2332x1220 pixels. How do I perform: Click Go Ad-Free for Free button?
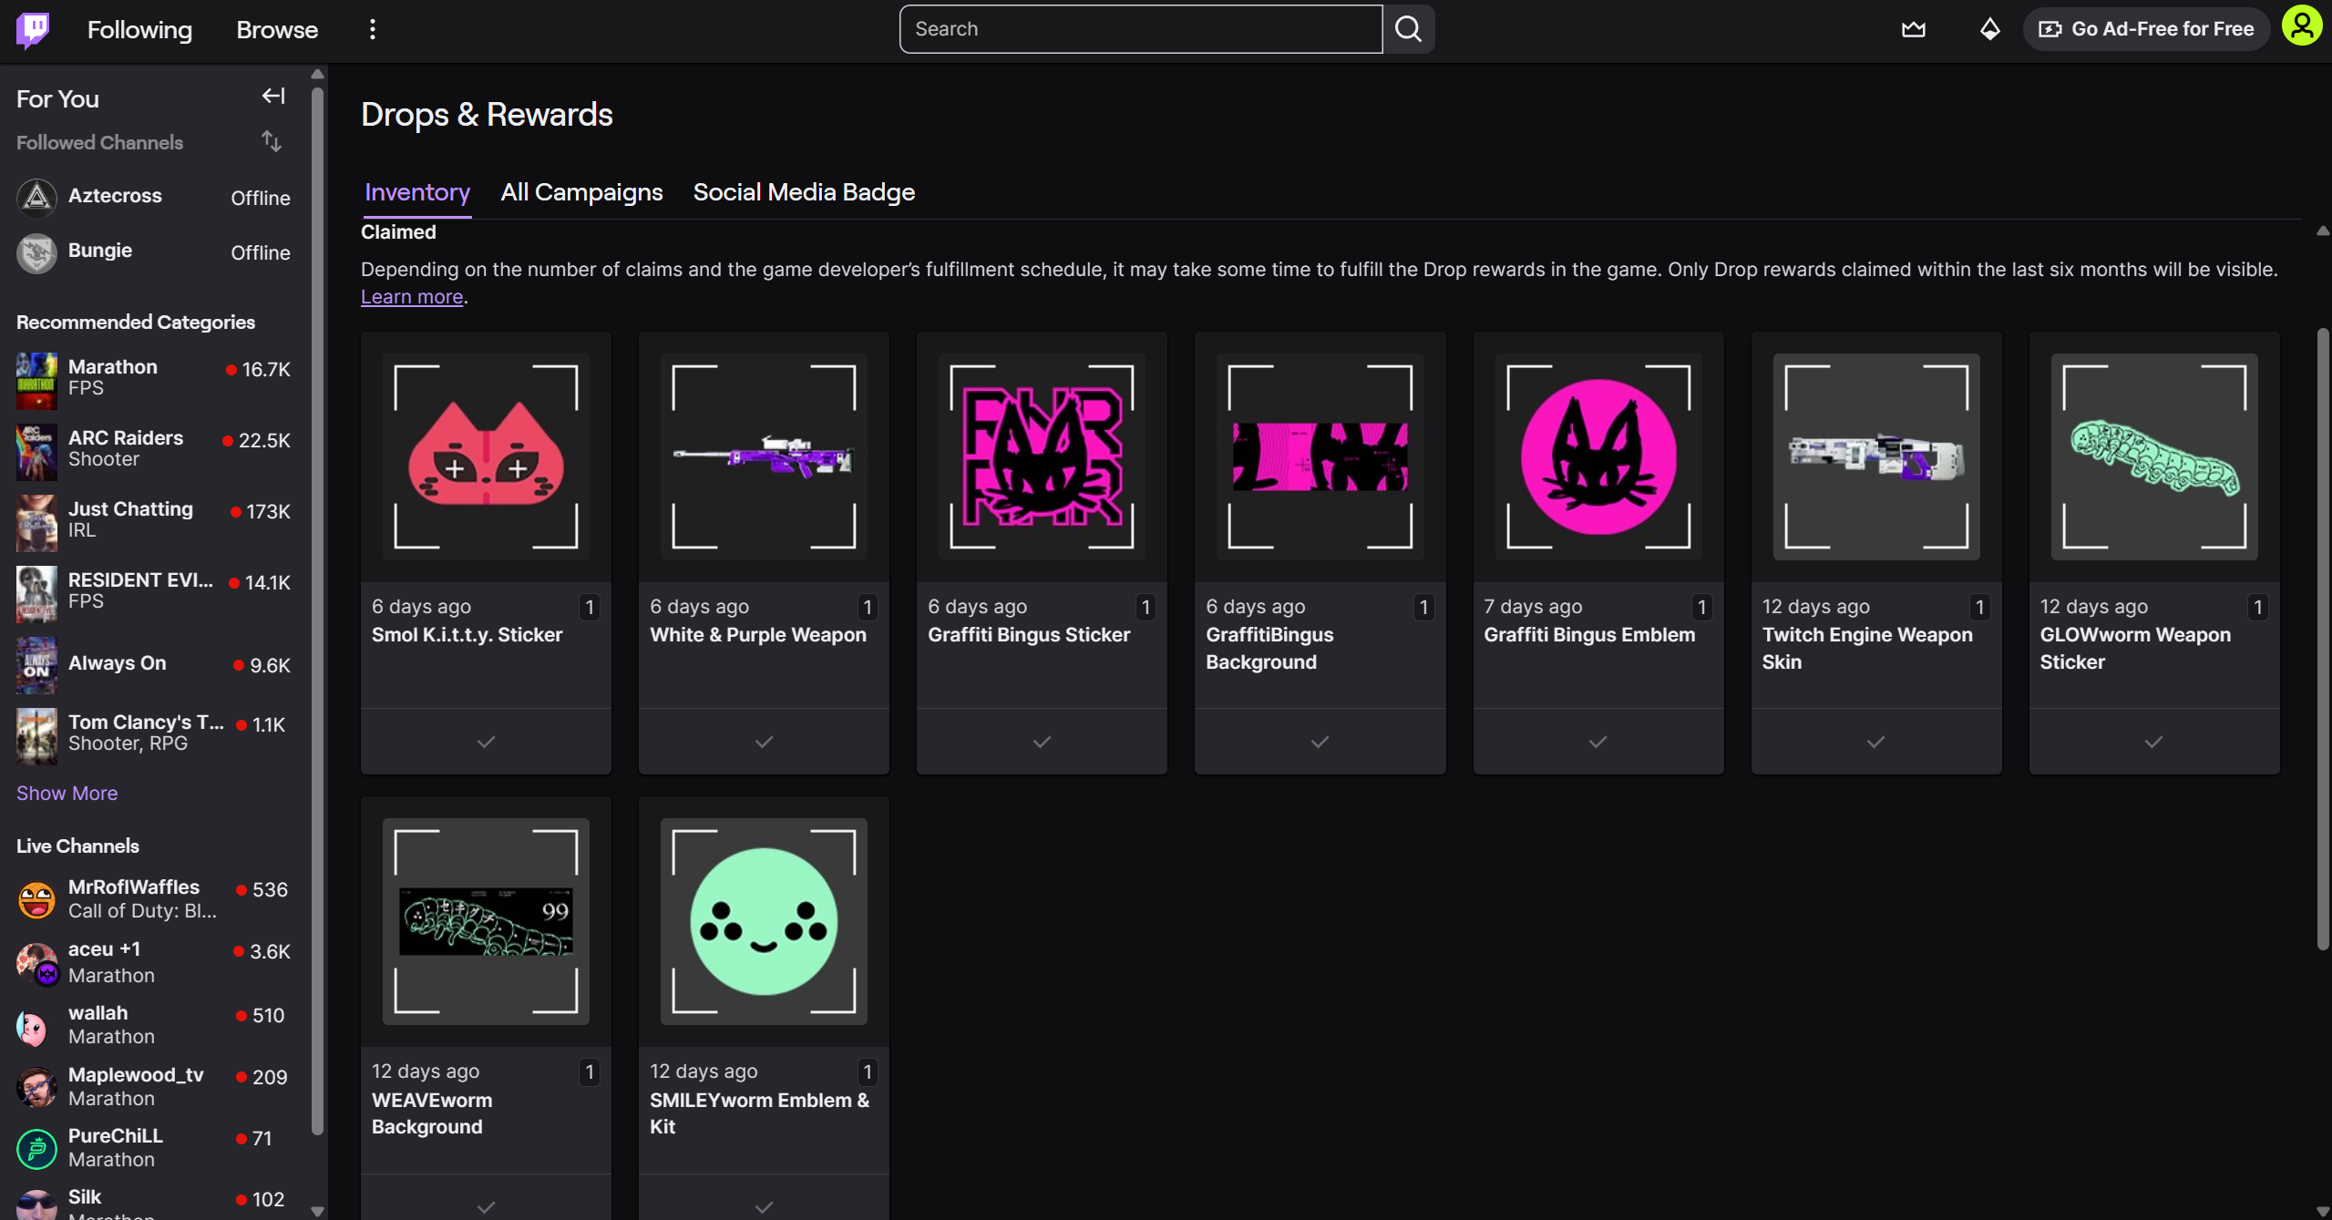tap(2147, 29)
